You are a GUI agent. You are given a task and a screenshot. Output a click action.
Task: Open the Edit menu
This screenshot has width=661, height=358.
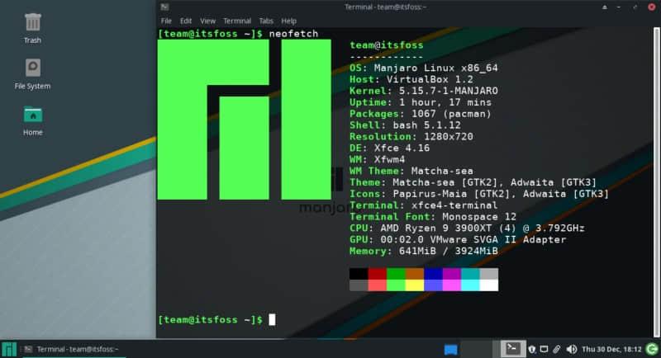[186, 21]
